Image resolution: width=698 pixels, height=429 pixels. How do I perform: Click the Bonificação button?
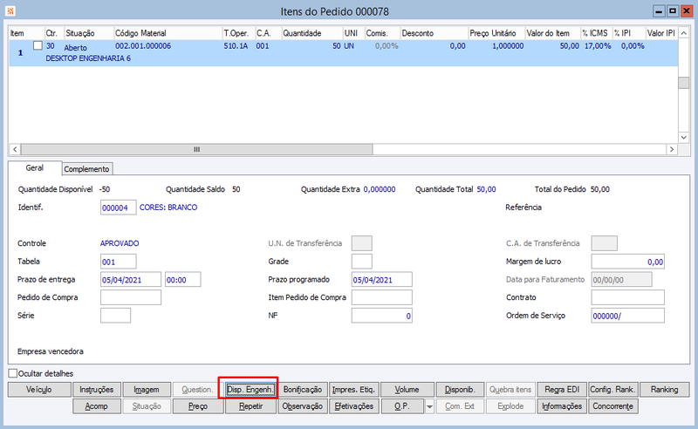pyautogui.click(x=303, y=390)
